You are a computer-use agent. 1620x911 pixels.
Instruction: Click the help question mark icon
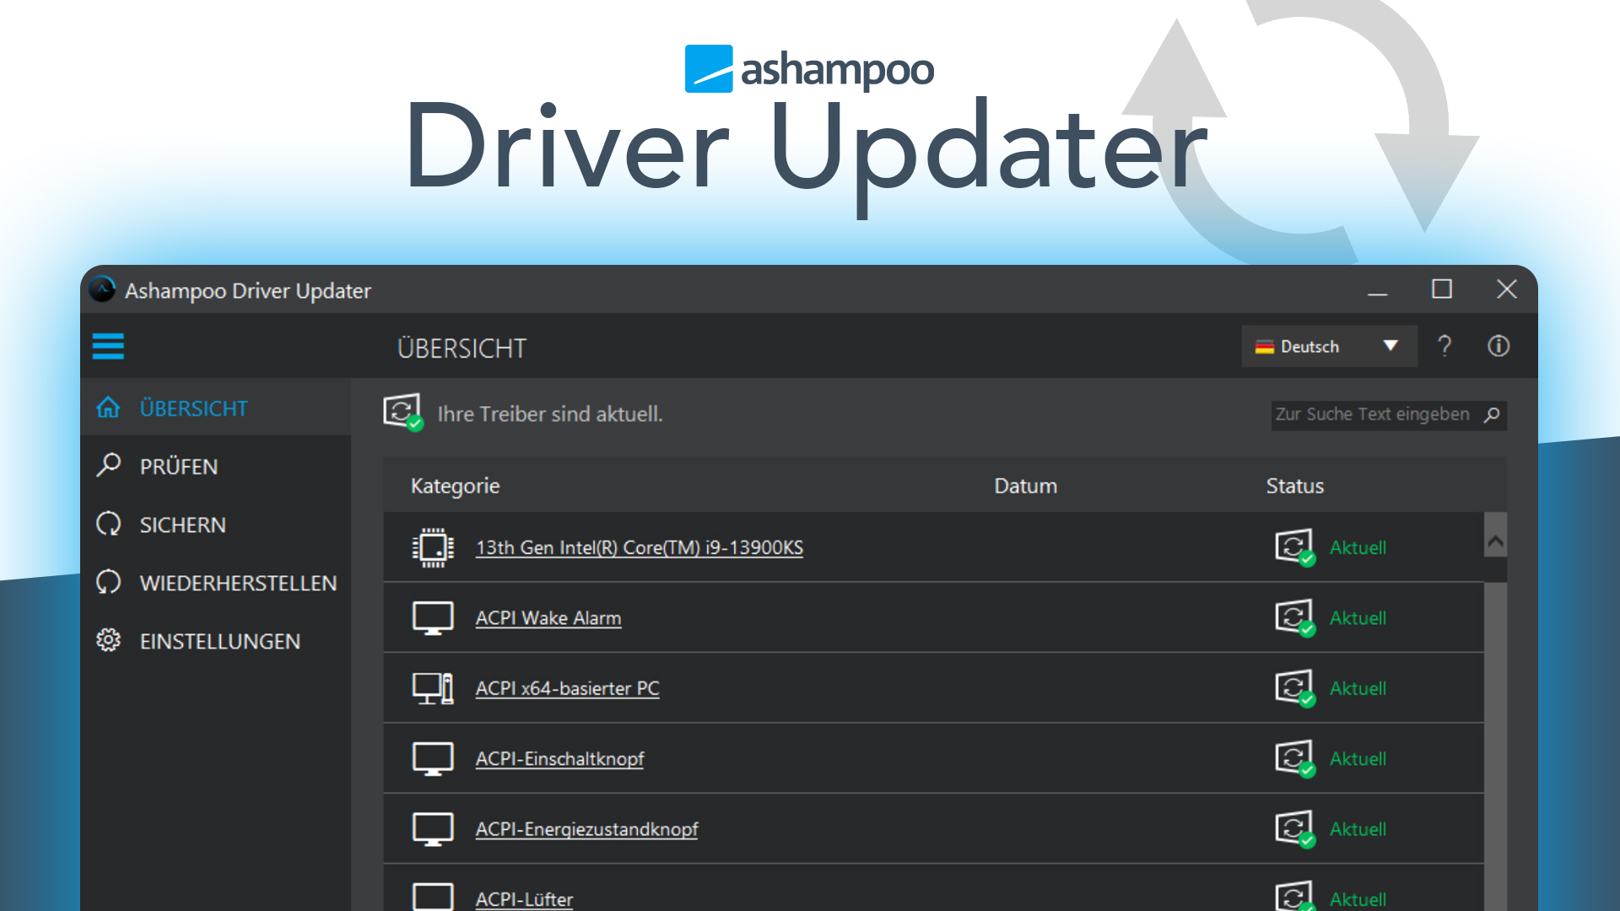coord(1444,346)
